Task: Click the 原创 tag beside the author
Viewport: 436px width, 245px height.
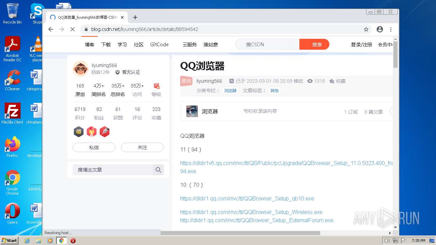Action: pyautogui.click(x=186, y=81)
